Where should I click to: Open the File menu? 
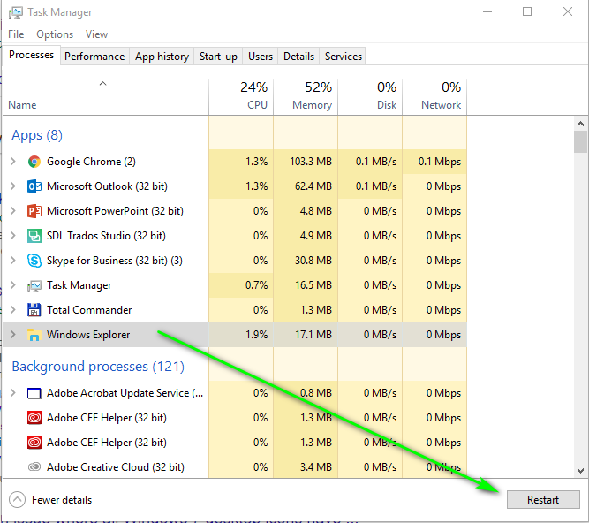pos(16,34)
